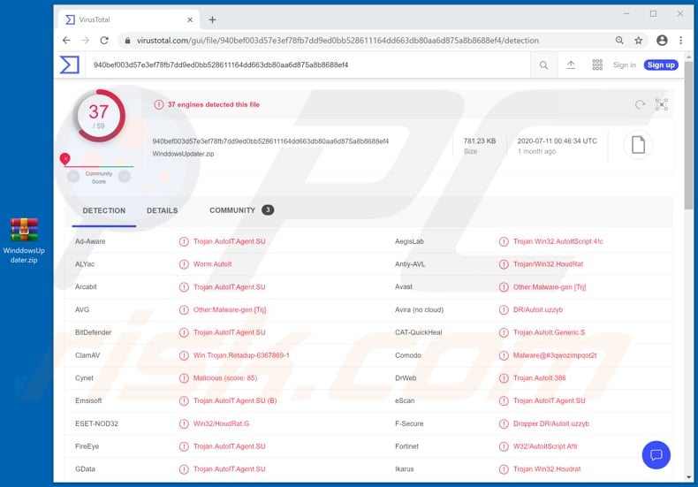The height and width of the screenshot is (487, 698).
Task: Click ESET-NOD32 result Win32/HoudRat.G
Action: 221,423
